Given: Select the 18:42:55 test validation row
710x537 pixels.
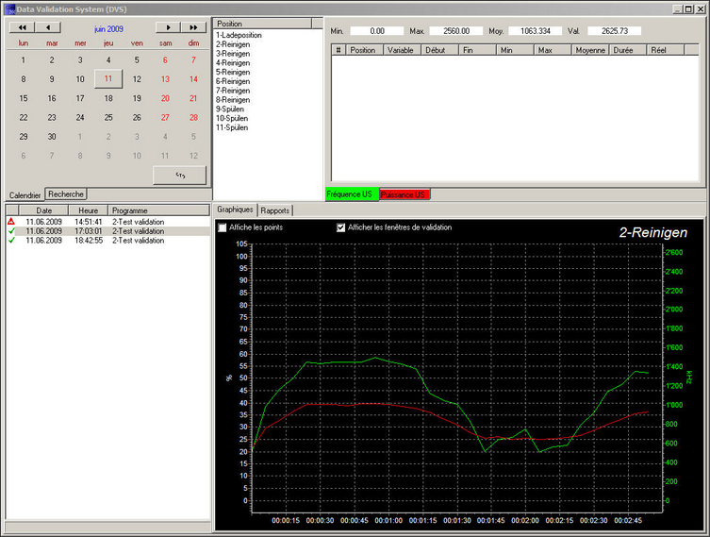Looking at the screenshot, I should [x=107, y=240].
